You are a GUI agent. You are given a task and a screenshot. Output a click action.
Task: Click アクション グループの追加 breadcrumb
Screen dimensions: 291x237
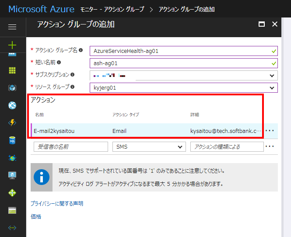186,9
